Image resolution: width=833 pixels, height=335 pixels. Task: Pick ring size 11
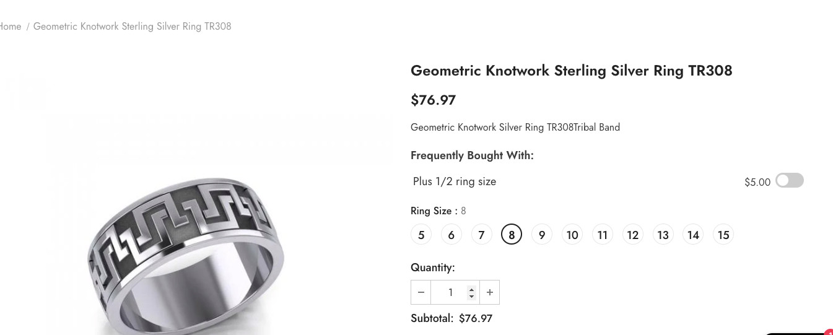(x=603, y=235)
